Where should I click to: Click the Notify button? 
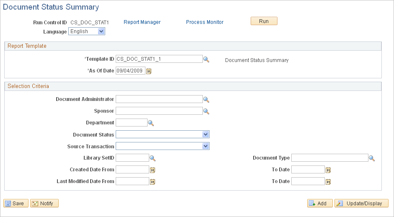coord(44,203)
